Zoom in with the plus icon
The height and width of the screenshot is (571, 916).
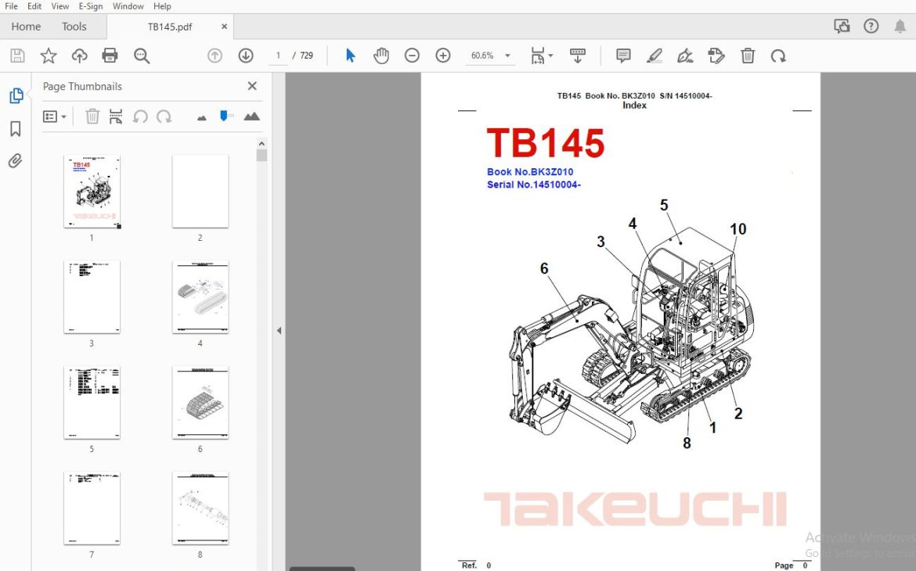click(x=443, y=56)
